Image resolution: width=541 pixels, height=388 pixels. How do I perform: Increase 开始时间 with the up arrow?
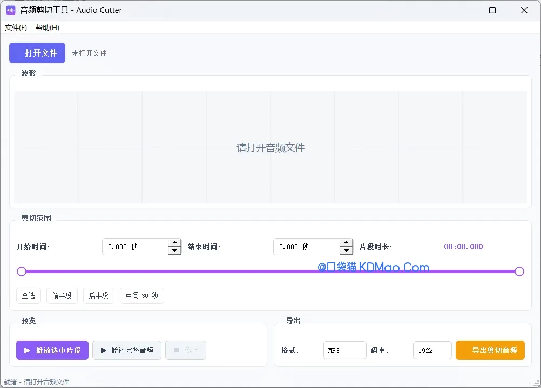tap(175, 242)
